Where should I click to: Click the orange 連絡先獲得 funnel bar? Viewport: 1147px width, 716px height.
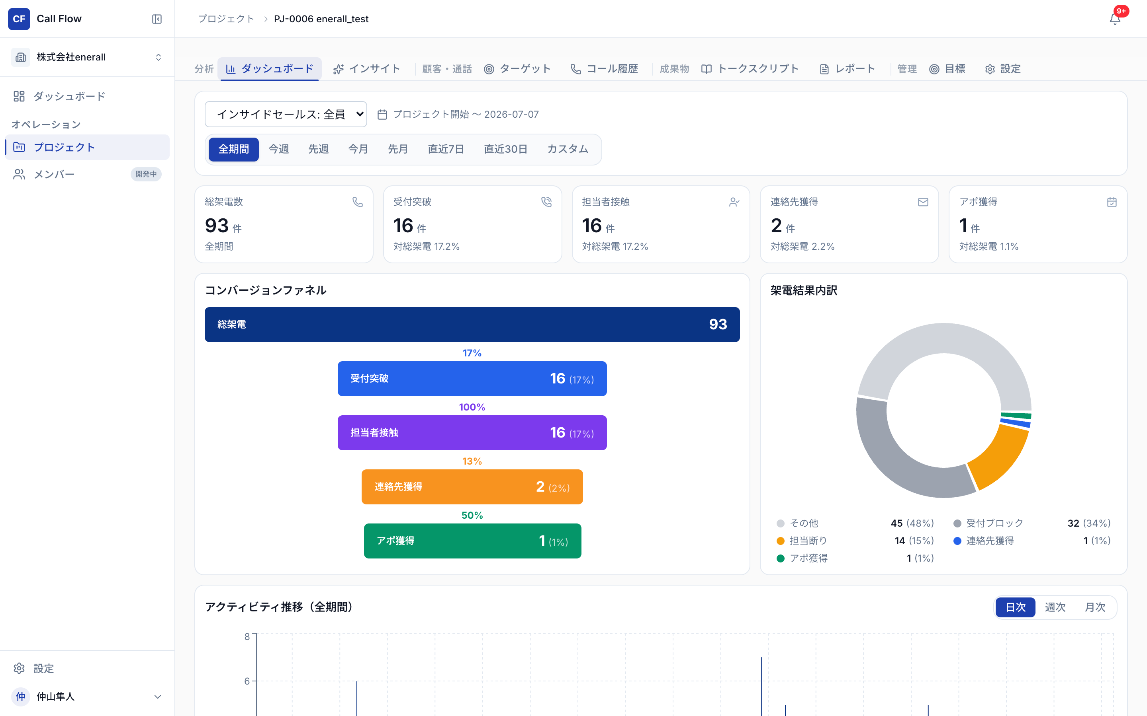point(472,487)
